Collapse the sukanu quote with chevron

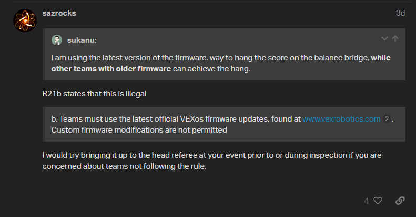[384, 39]
